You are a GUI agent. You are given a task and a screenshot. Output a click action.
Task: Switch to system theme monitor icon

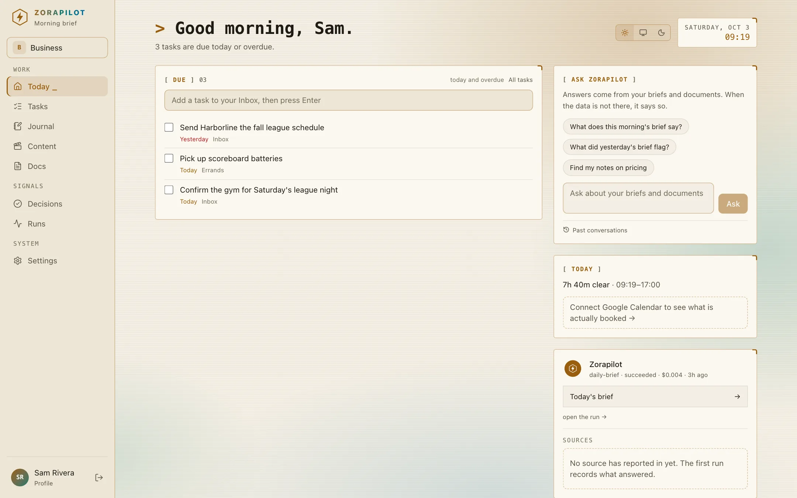[x=643, y=32]
